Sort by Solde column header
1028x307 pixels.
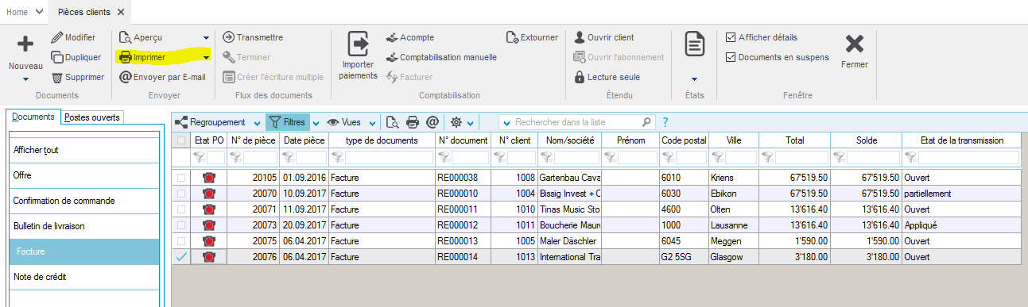(x=867, y=140)
